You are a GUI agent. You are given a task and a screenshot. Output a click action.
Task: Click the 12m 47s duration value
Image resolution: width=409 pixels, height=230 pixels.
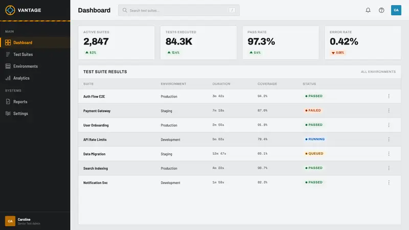pyautogui.click(x=219, y=154)
